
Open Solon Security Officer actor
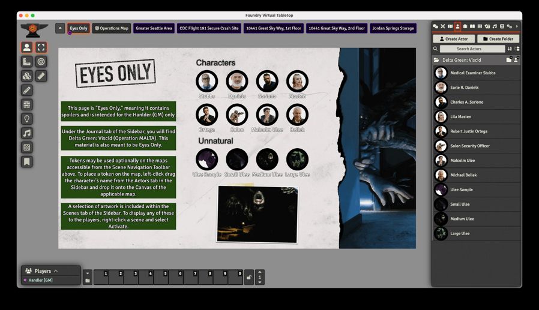click(476, 146)
